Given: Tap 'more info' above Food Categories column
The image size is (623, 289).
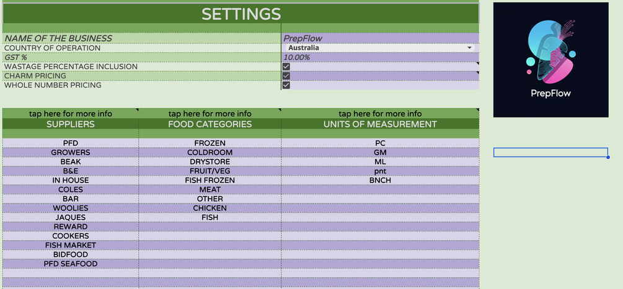Looking at the screenshot, I should pos(210,114).
